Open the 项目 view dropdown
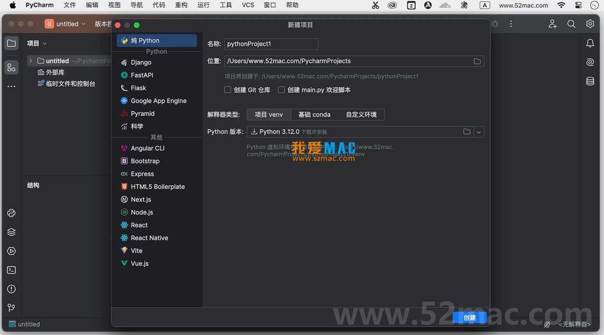 pyautogui.click(x=37, y=43)
